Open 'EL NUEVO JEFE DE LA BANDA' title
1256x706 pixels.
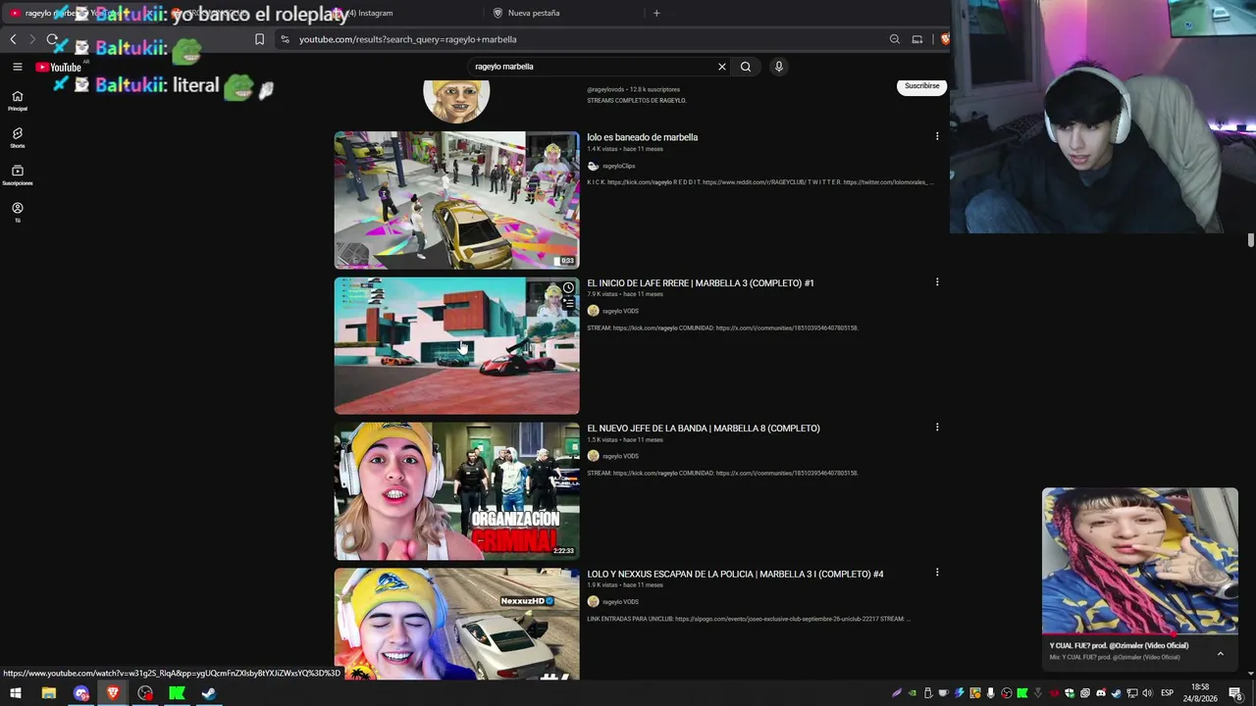(x=703, y=429)
